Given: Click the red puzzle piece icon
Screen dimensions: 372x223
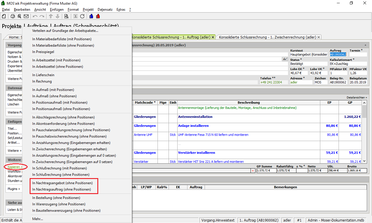Looking at the screenshot, I should [98, 16].
